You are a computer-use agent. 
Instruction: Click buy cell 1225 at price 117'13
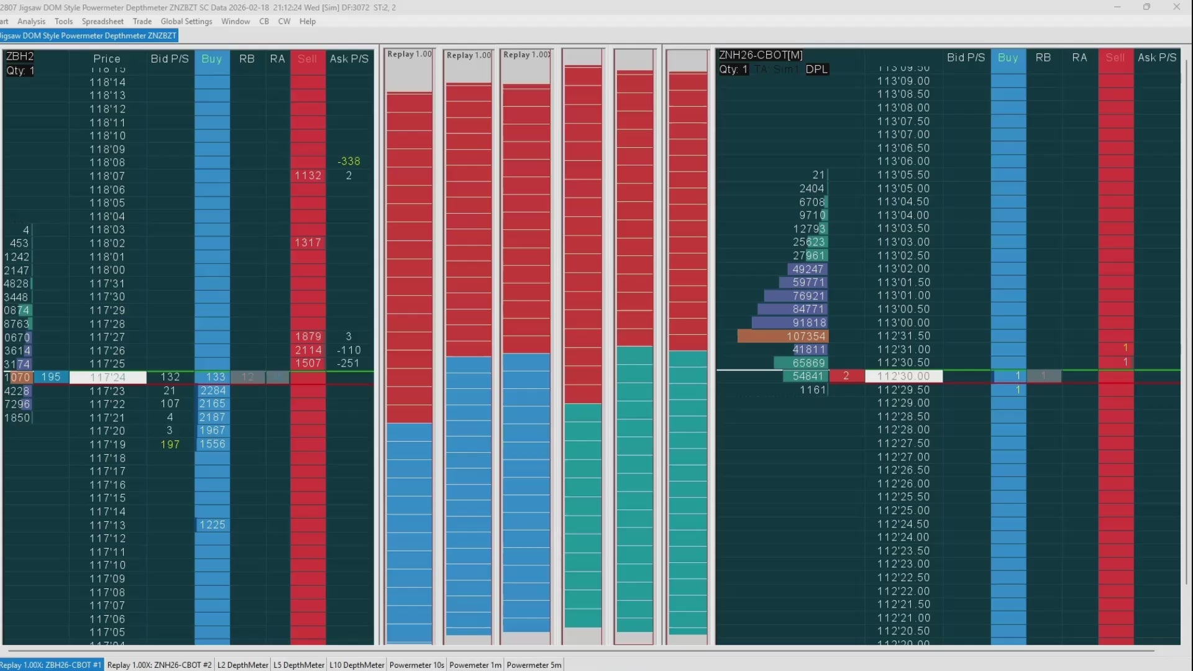[213, 525]
